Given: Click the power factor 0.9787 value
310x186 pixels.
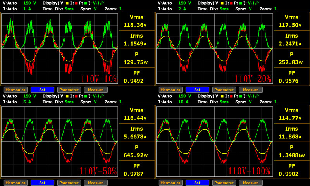Looking at the screenshot, I should (133, 174).
